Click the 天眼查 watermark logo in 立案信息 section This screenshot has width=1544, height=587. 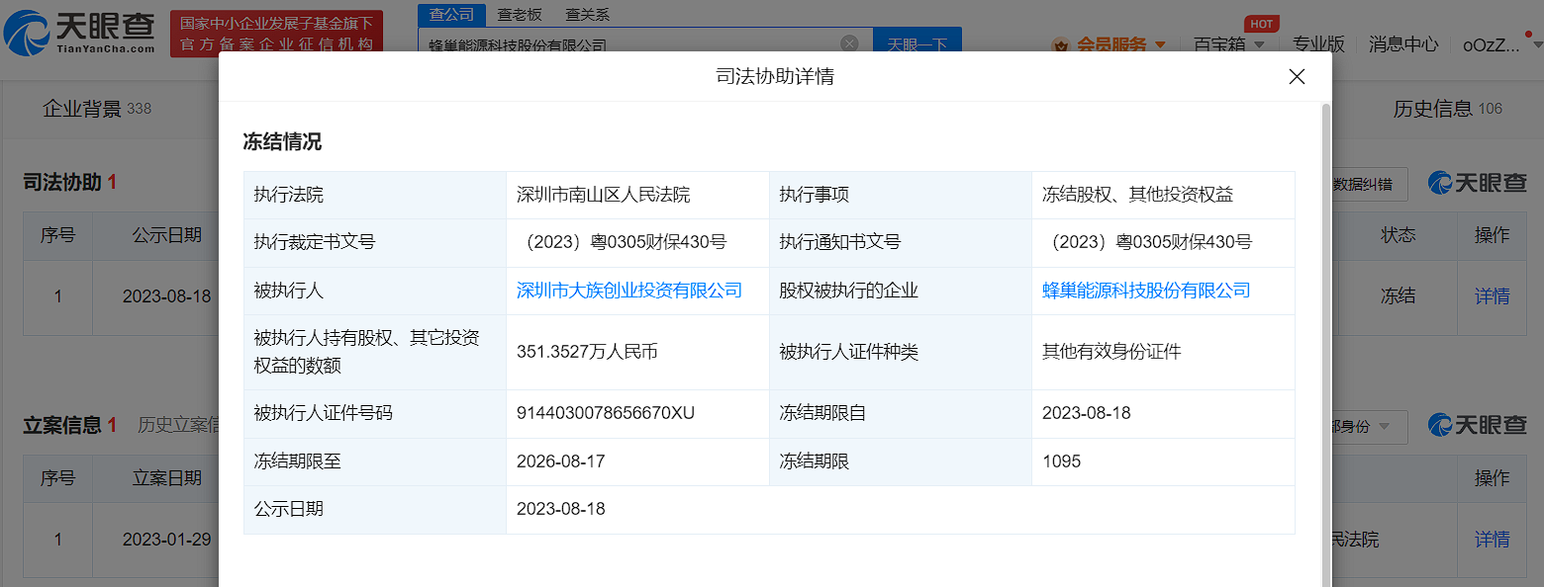point(1477,425)
